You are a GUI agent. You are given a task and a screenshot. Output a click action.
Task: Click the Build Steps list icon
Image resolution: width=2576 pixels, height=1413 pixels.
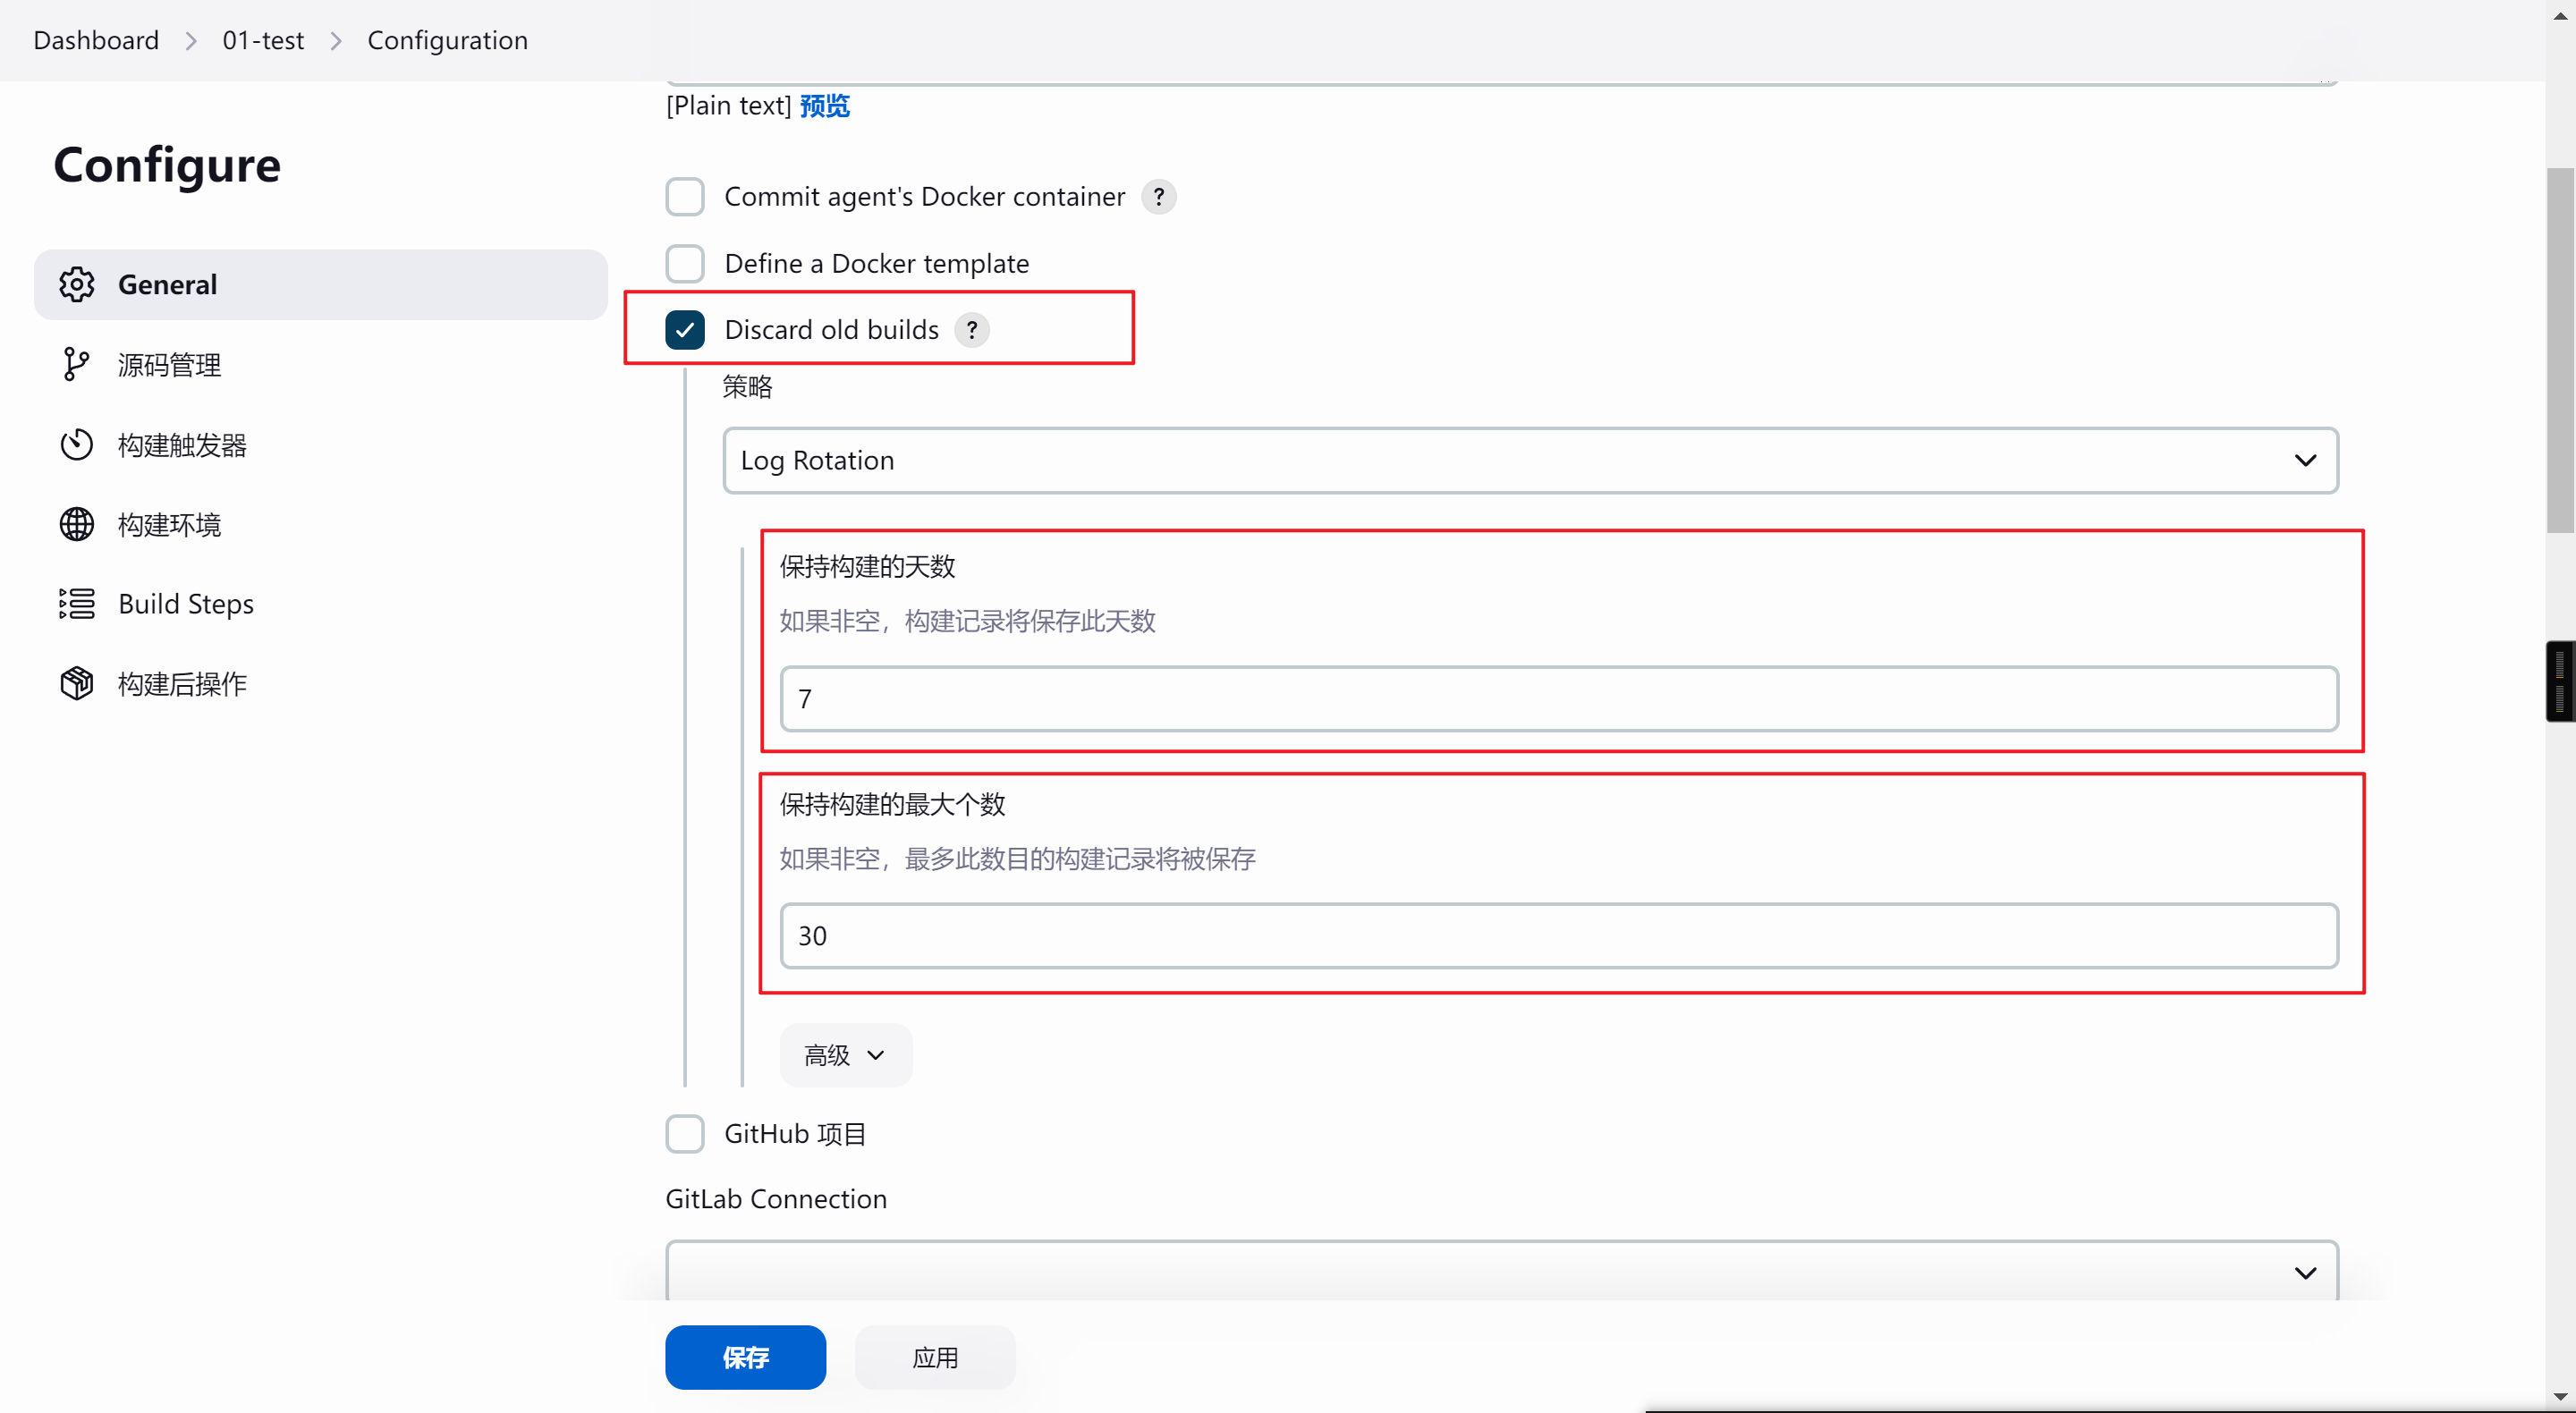(x=77, y=604)
